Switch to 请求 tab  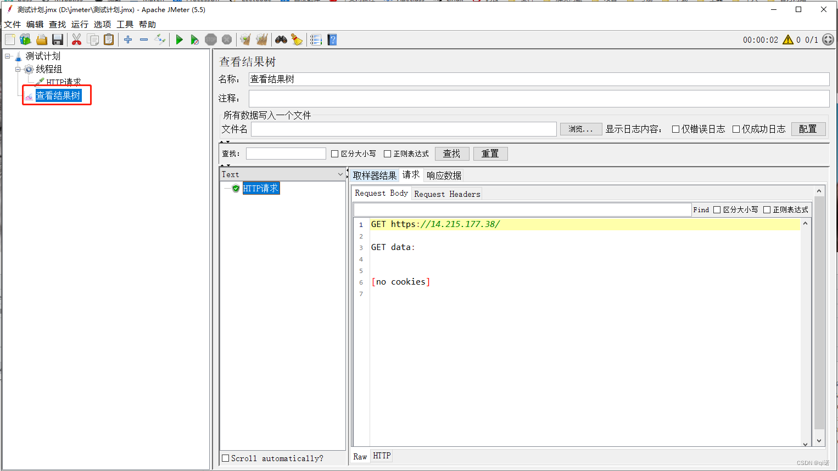point(411,174)
